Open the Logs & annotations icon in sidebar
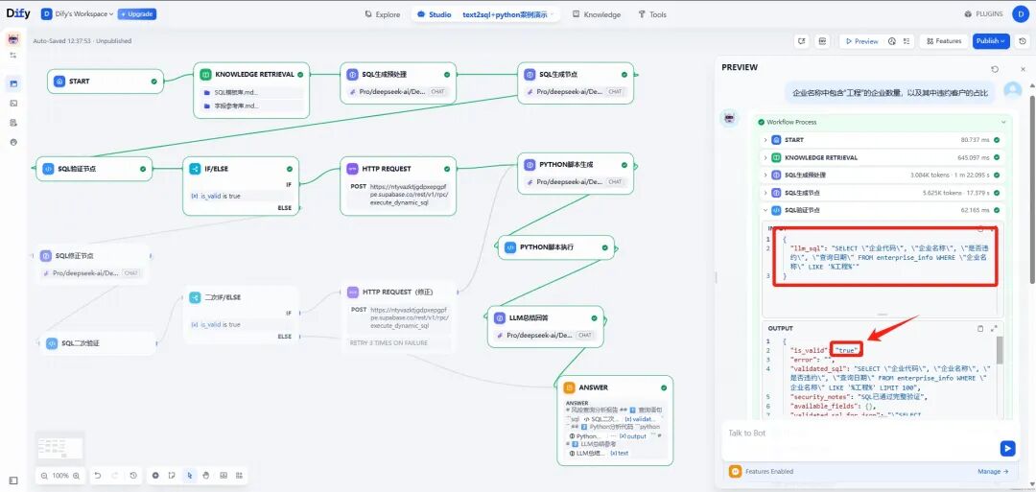The height and width of the screenshot is (492, 1036). click(13, 122)
